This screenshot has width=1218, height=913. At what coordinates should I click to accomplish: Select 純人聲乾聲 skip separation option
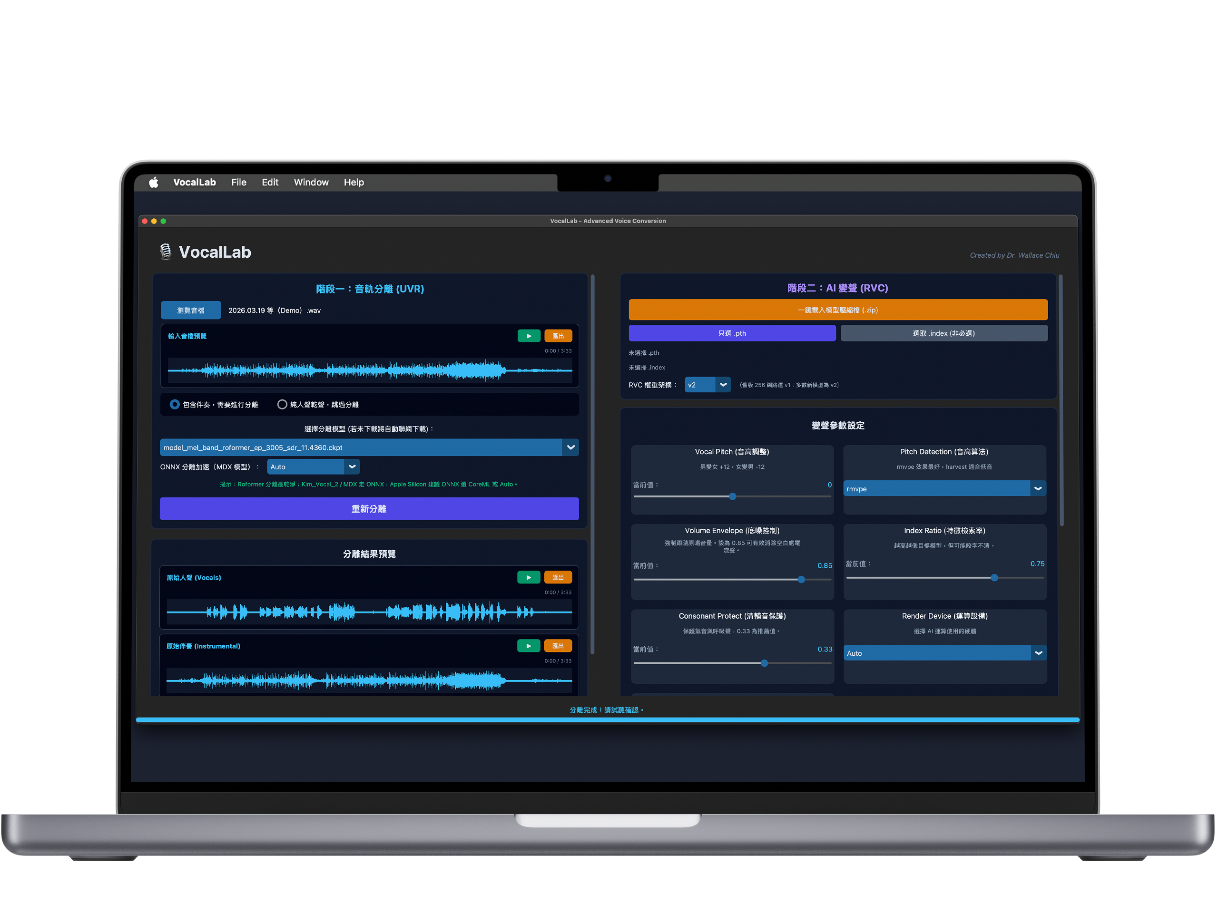[282, 405]
